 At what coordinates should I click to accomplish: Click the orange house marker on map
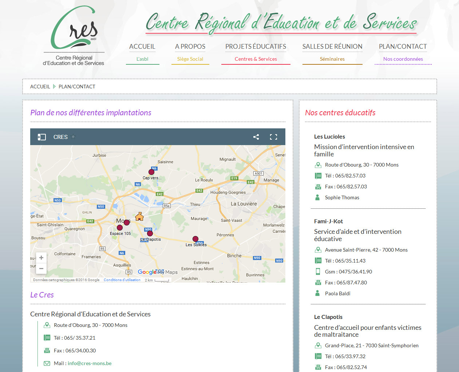(x=139, y=217)
